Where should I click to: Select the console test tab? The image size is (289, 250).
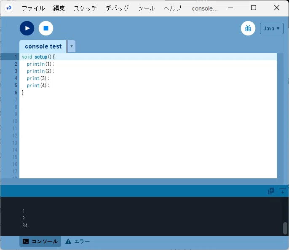coord(43,46)
